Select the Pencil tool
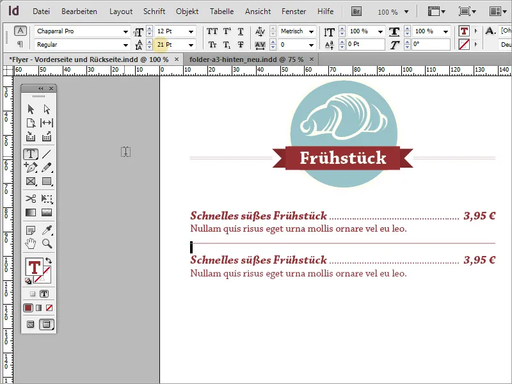 [47, 168]
